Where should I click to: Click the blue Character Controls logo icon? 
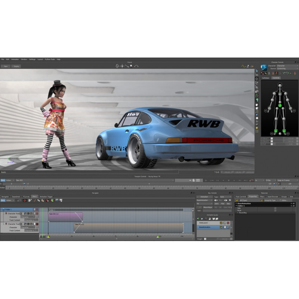(264, 68)
